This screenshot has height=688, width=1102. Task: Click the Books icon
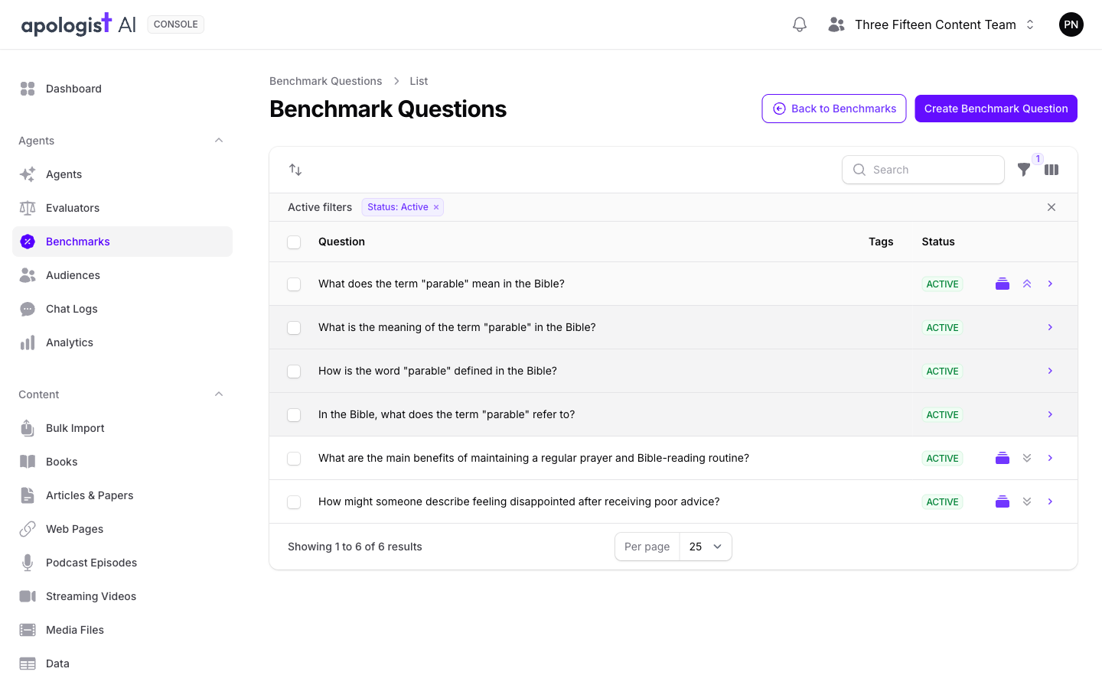(x=28, y=462)
